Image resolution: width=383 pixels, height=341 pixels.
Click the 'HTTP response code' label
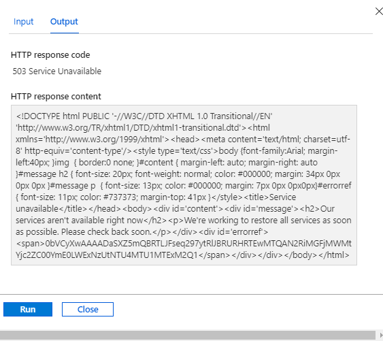pyautogui.click(x=50, y=54)
